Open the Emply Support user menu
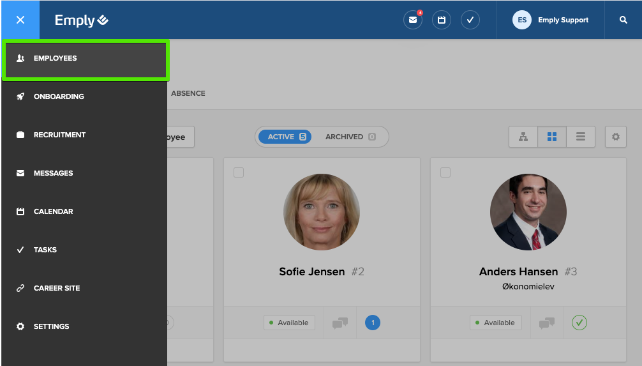Screen dimensions: 642x366 point(551,20)
